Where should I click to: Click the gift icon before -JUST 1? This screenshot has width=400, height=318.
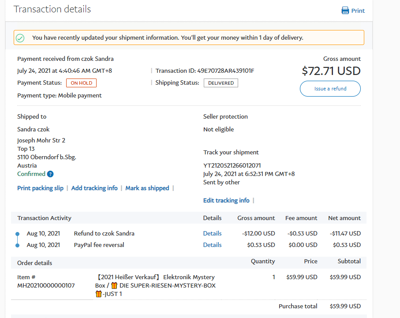point(98,294)
